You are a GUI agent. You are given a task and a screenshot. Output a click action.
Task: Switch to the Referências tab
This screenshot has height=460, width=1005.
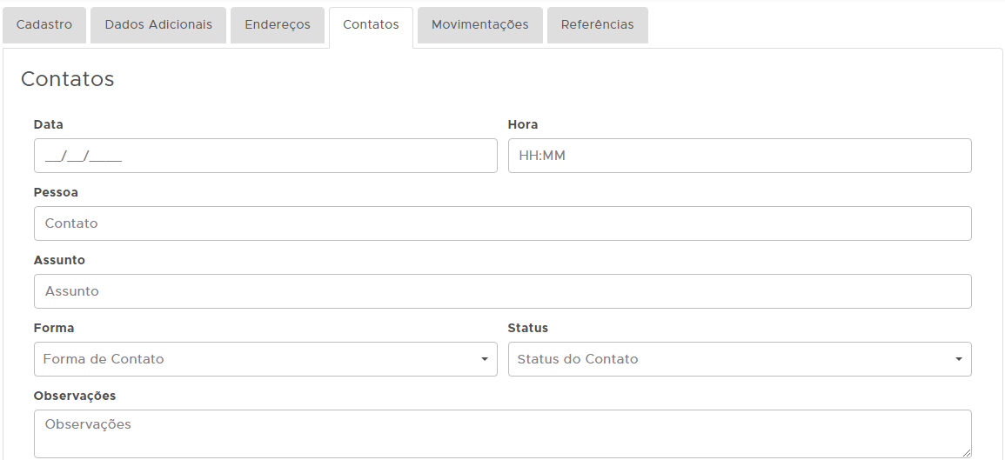tap(597, 25)
